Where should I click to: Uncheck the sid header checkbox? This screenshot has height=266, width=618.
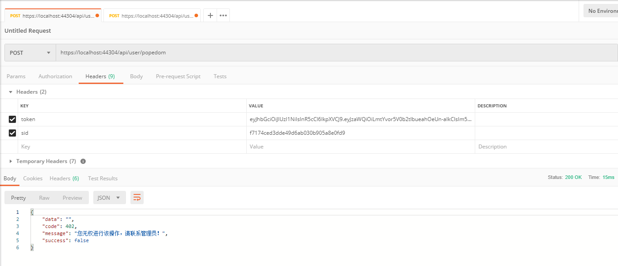tap(12, 133)
